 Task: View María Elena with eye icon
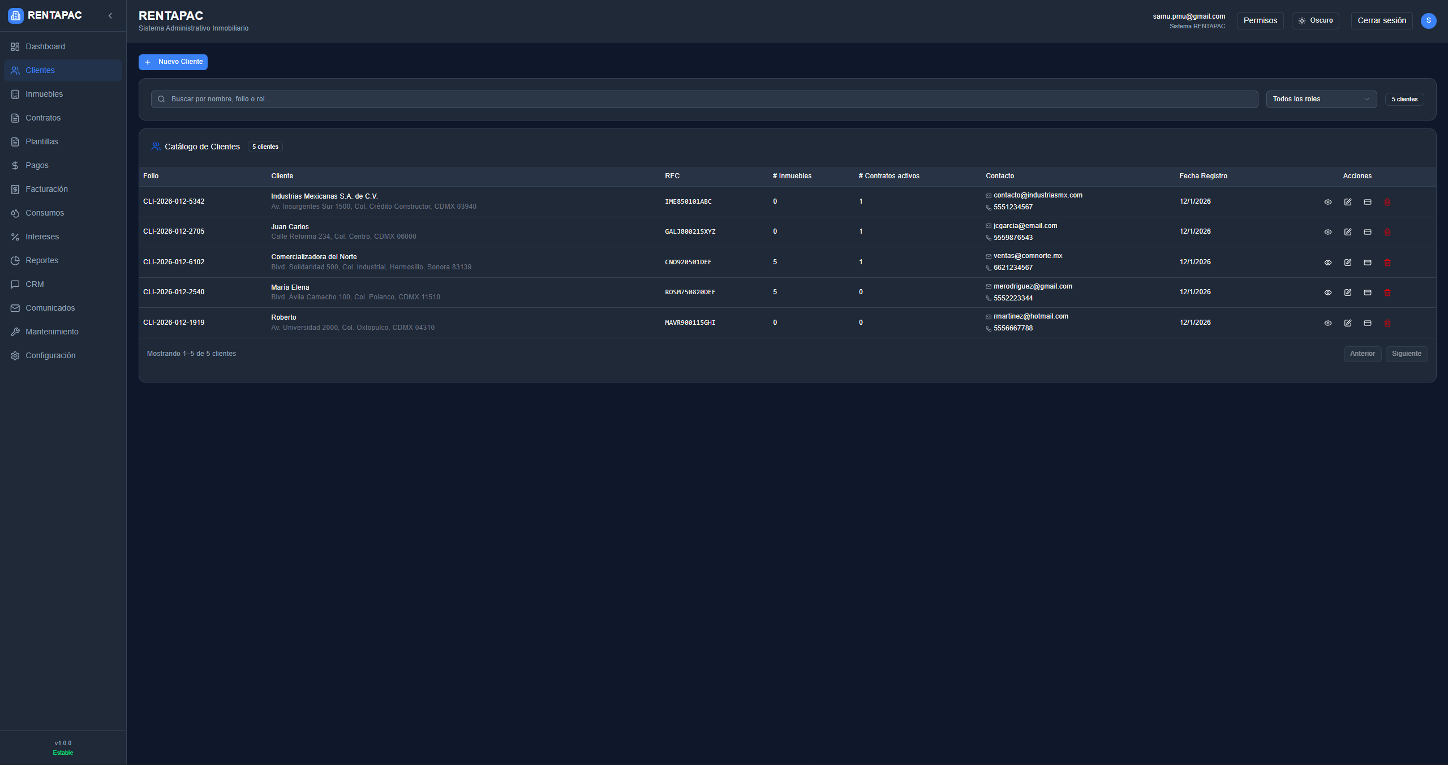click(x=1327, y=293)
